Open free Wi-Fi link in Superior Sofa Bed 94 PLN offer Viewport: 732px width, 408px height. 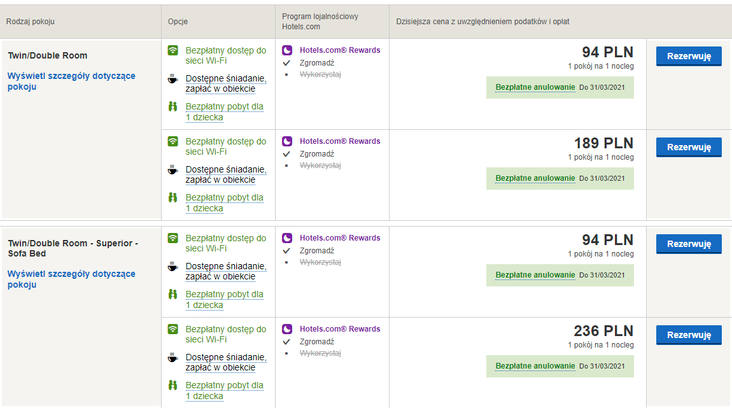(x=226, y=243)
